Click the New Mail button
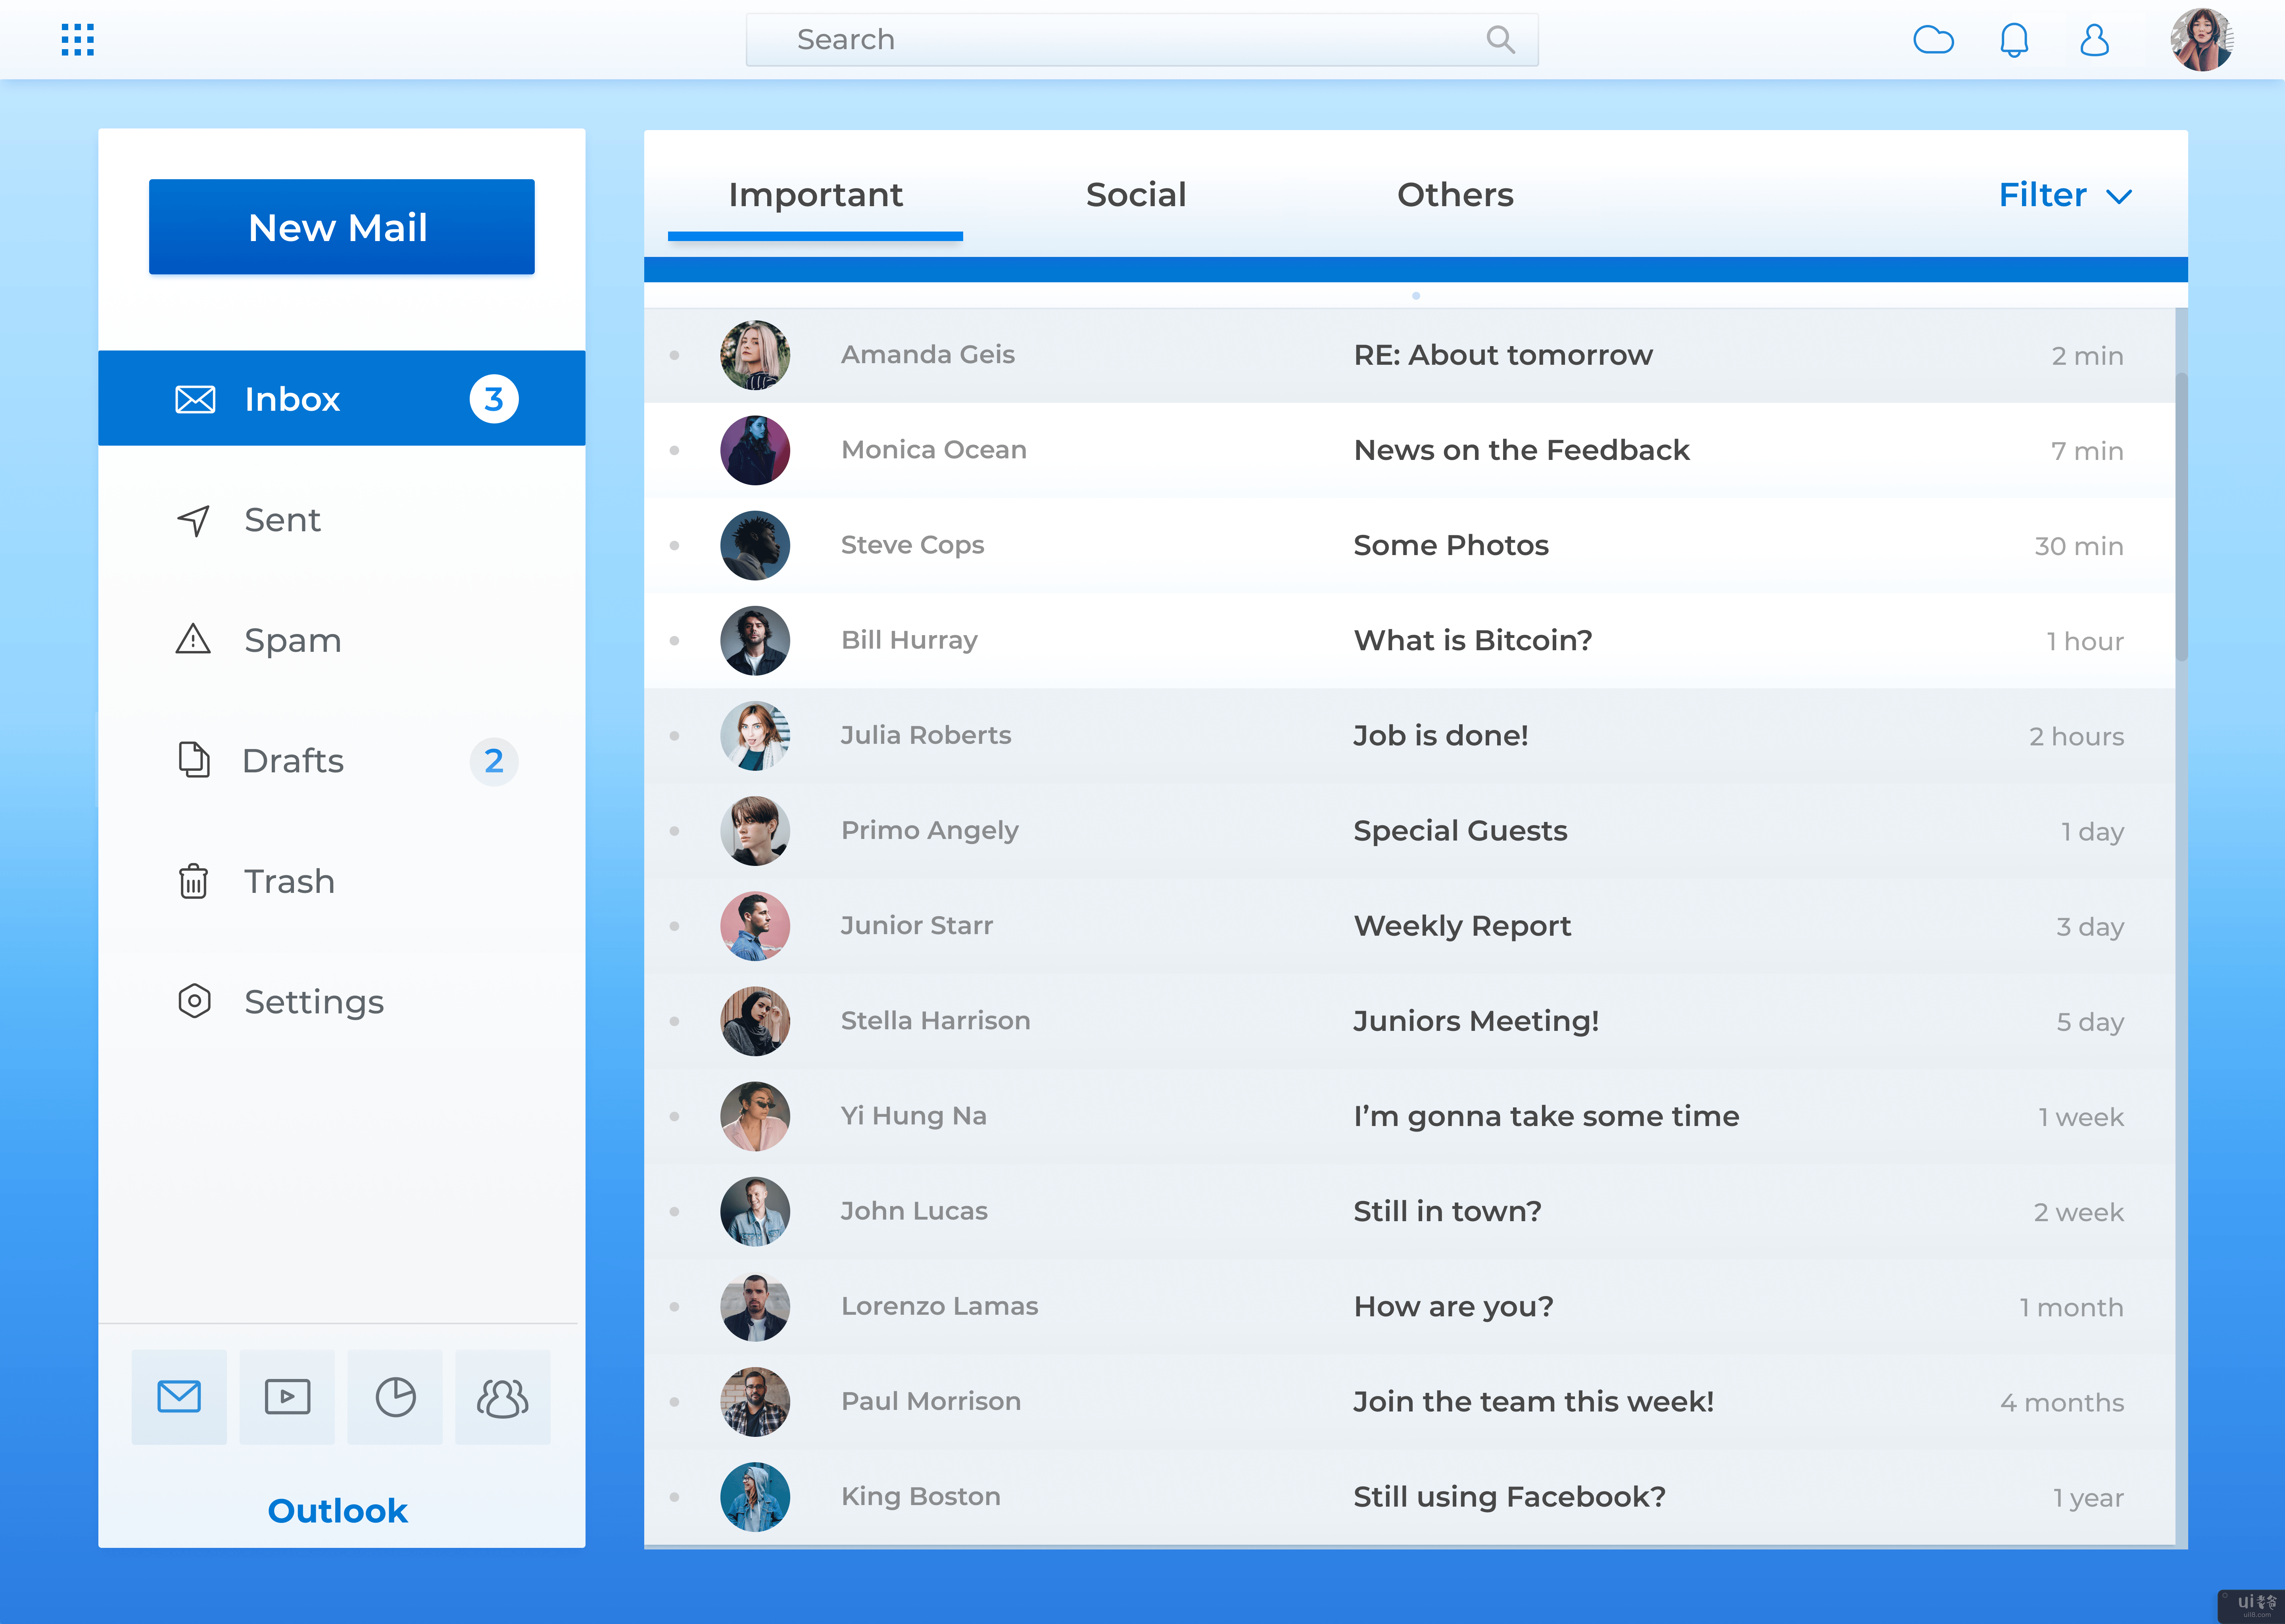 [341, 227]
